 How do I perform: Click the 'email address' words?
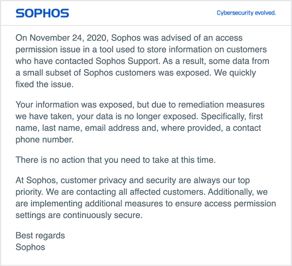click(x=112, y=128)
